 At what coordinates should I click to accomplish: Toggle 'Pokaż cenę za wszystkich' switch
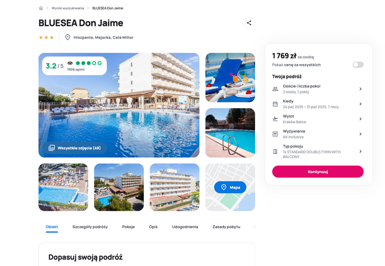(358, 64)
